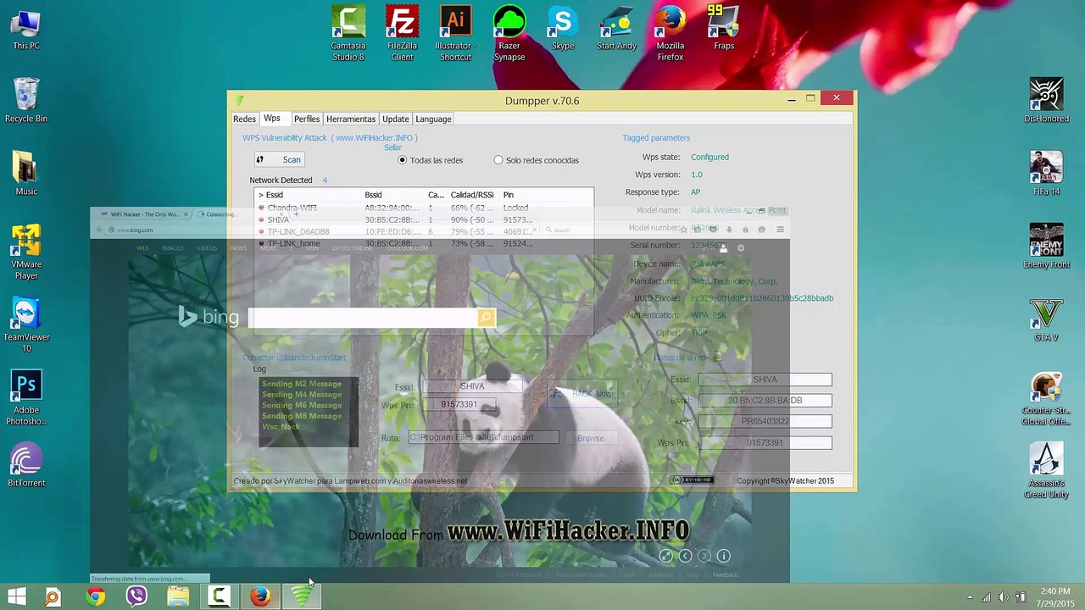This screenshot has height=610, width=1085.
Task: Select the Solo redes conocidas radio button
Action: 498,160
